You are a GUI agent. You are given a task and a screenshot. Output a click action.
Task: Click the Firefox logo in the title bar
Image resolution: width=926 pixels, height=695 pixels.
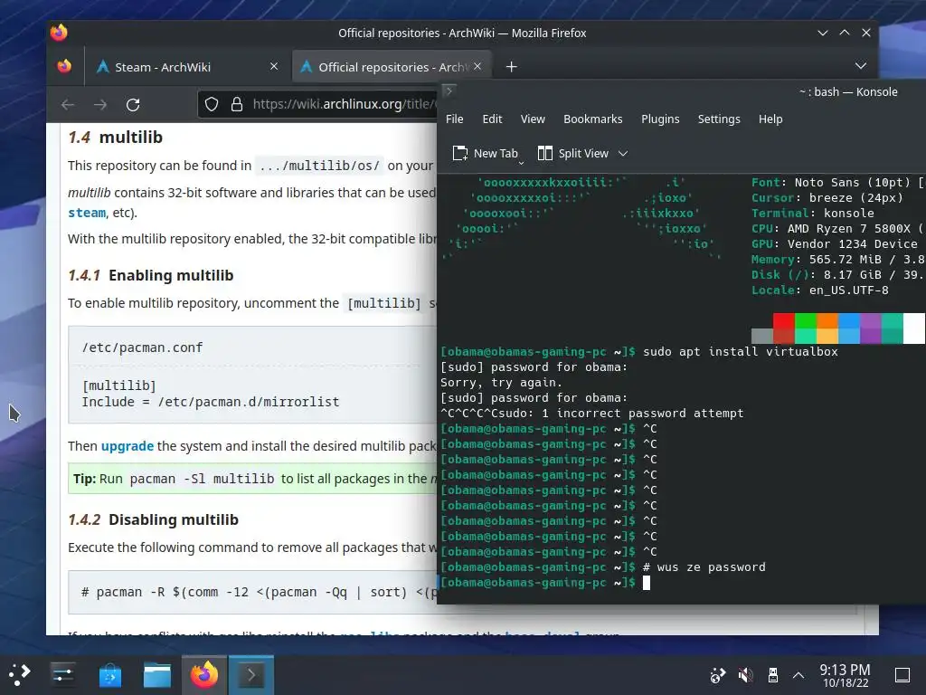59,33
